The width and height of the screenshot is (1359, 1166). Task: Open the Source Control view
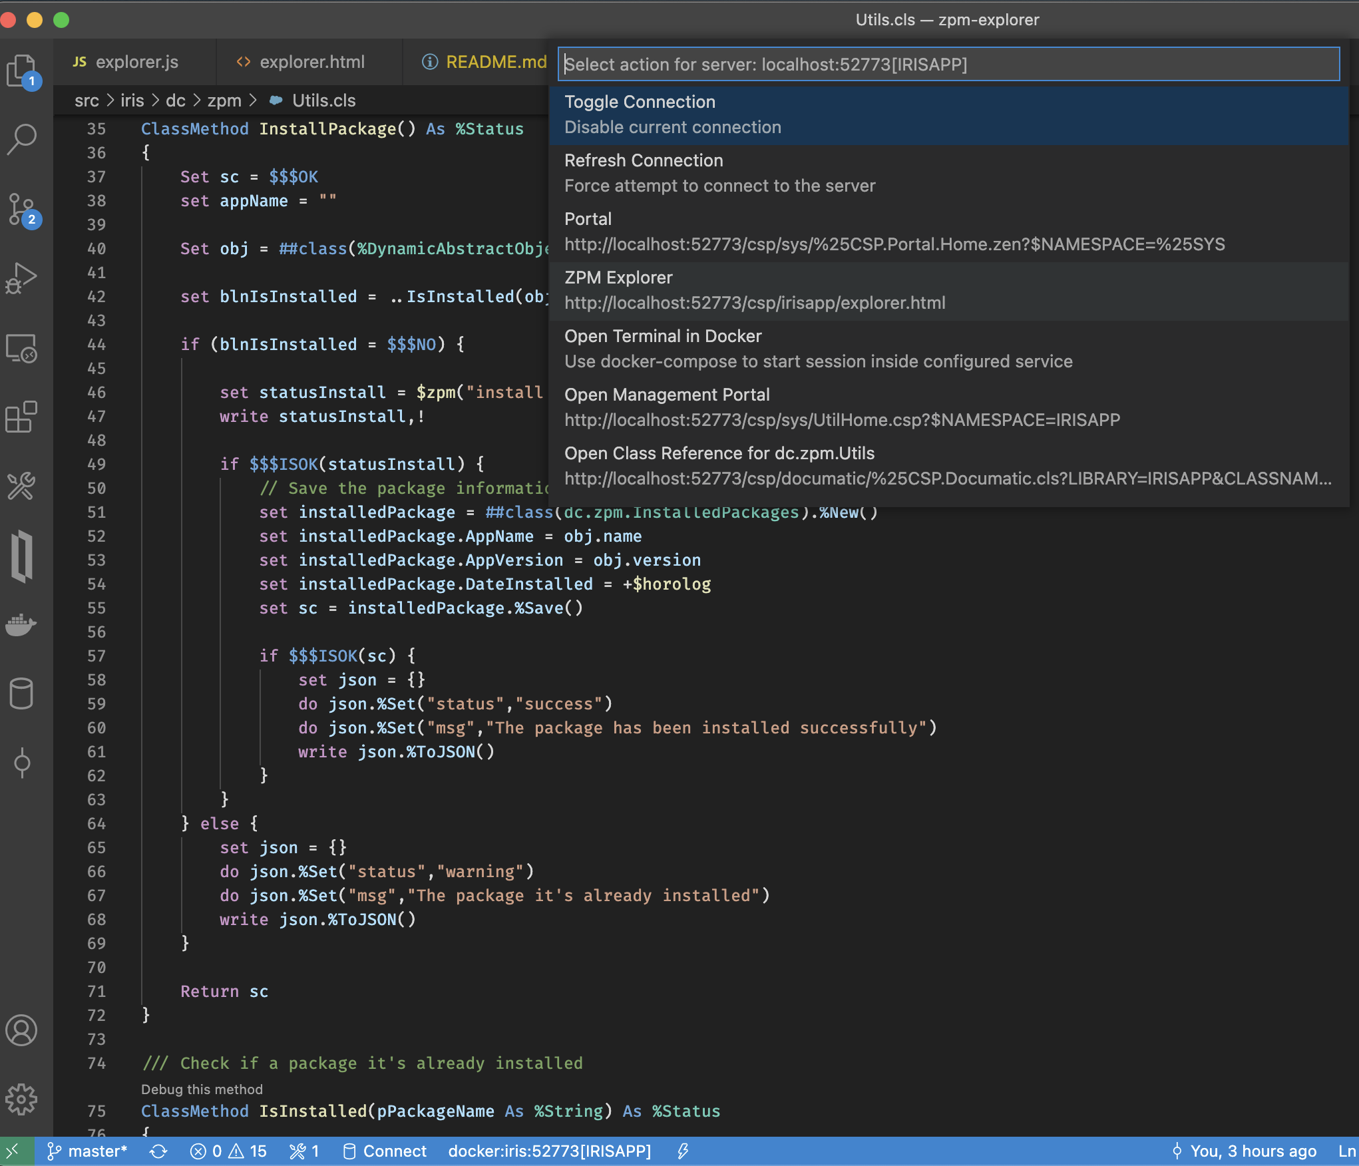pos(23,209)
